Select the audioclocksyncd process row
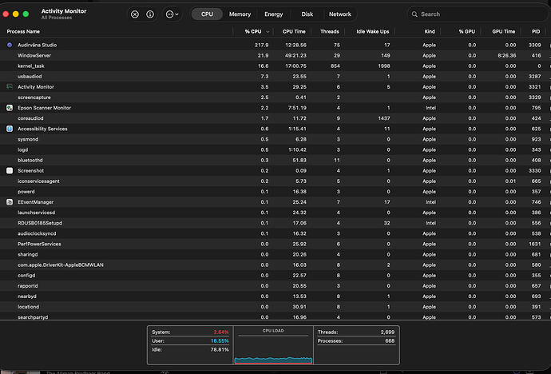Image resolution: width=551 pixels, height=374 pixels. 275,233
